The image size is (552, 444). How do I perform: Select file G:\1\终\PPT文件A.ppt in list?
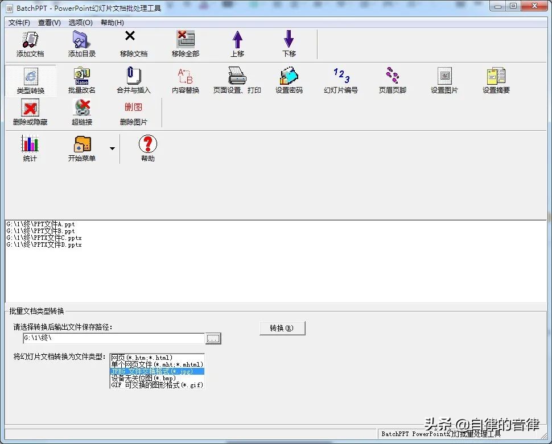[x=40, y=224]
